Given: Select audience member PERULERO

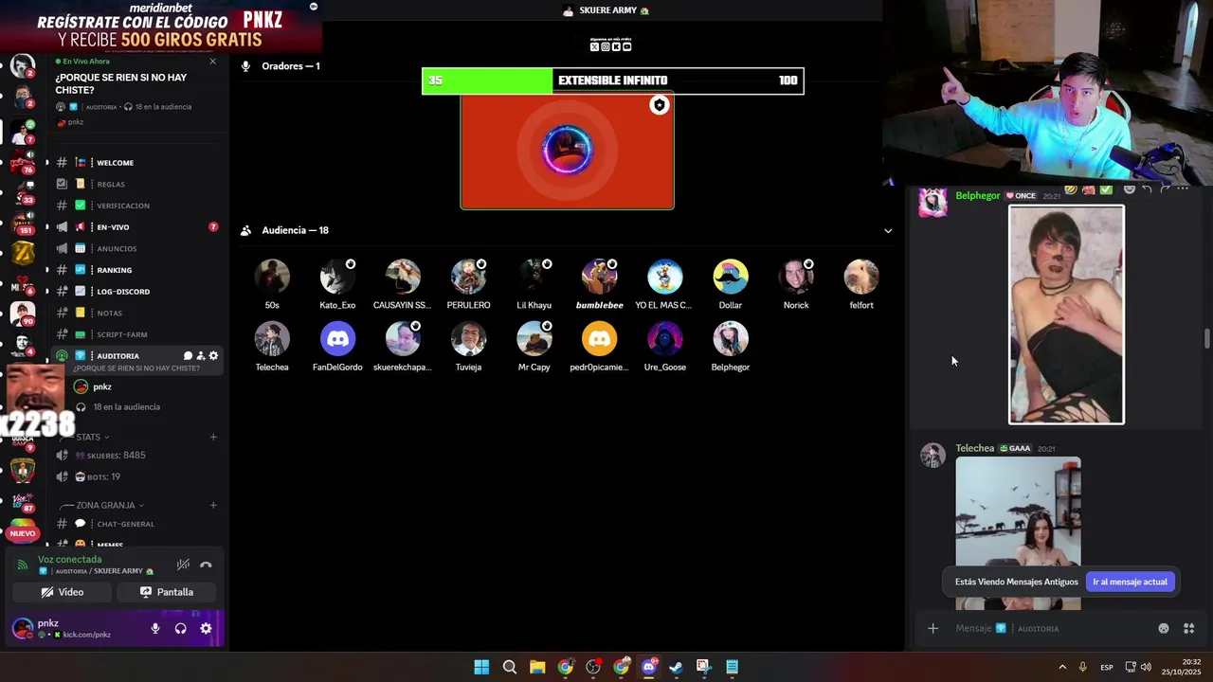Looking at the screenshot, I should point(468,284).
